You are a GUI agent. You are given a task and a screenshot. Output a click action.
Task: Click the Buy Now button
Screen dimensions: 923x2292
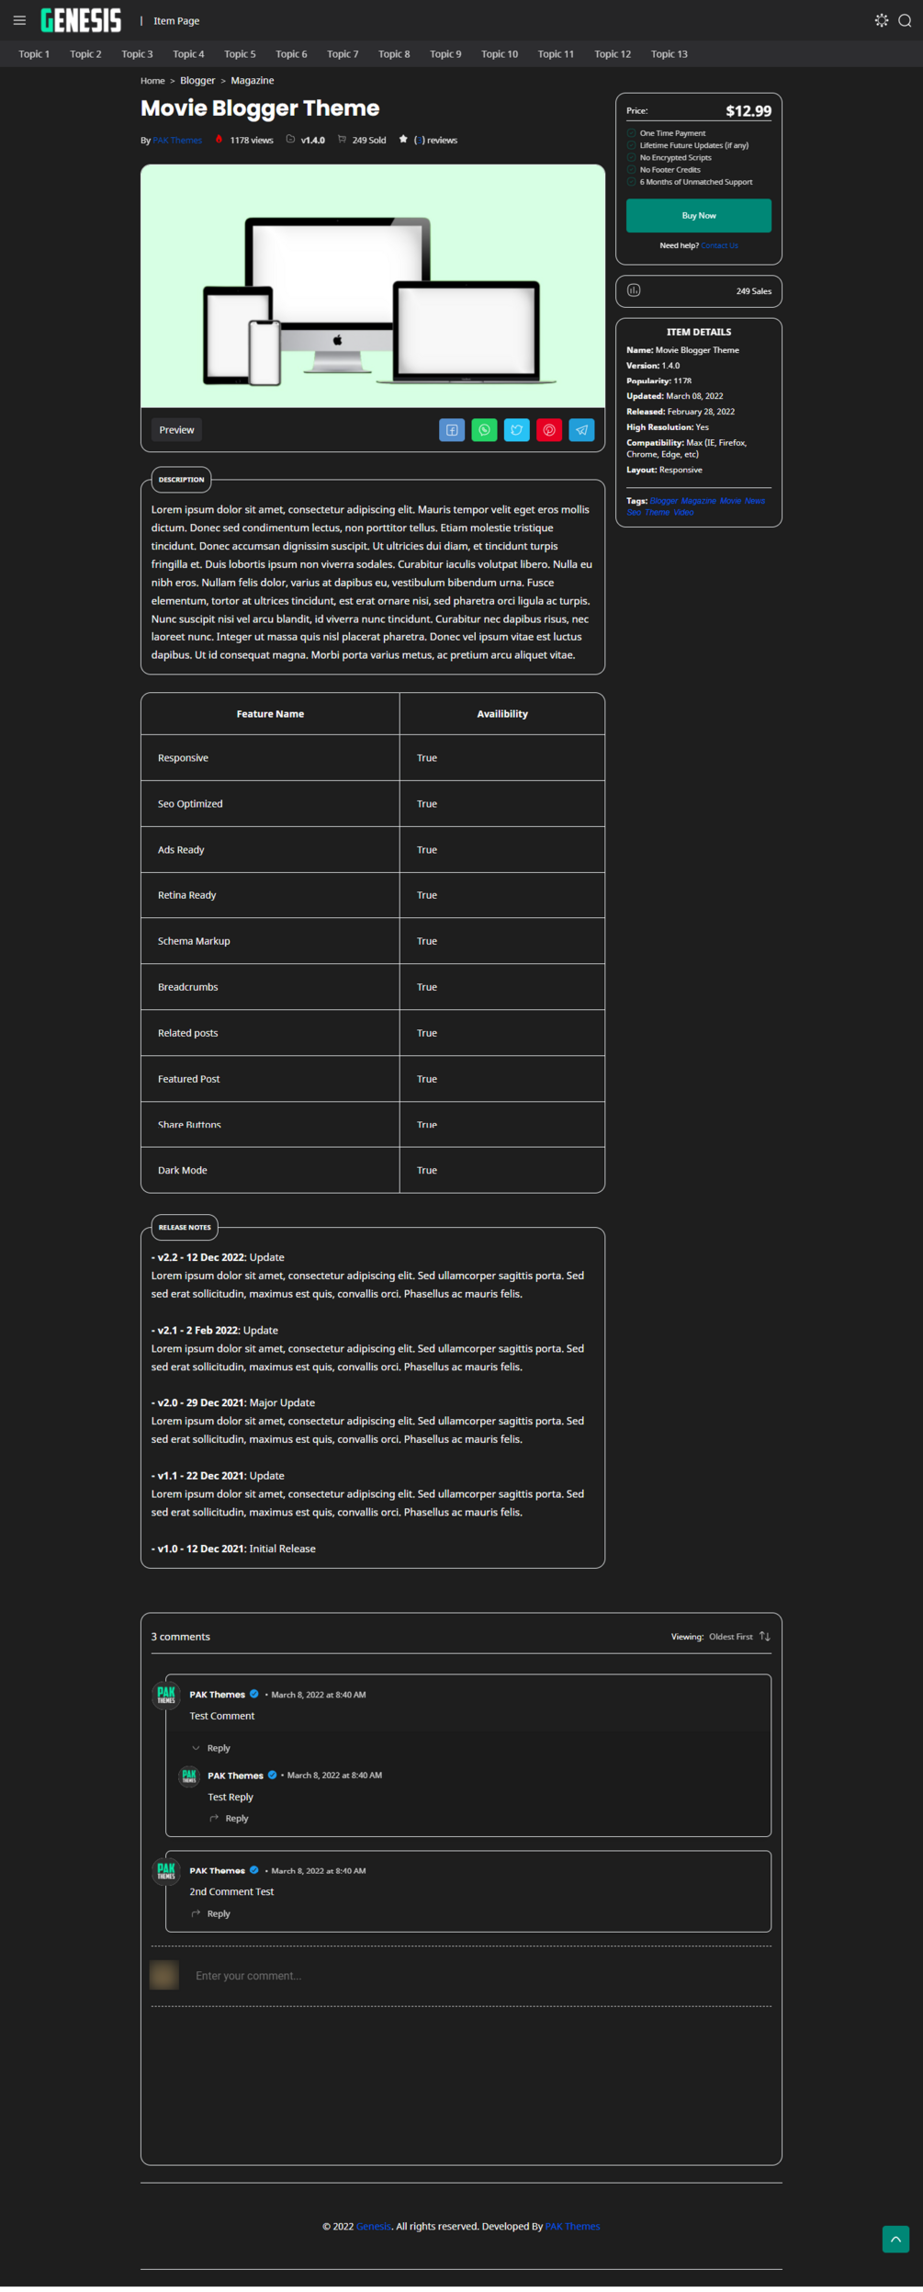[699, 216]
